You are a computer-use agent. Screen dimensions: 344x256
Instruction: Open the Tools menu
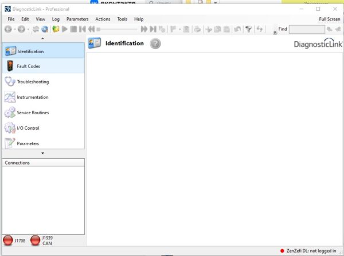tap(122, 19)
